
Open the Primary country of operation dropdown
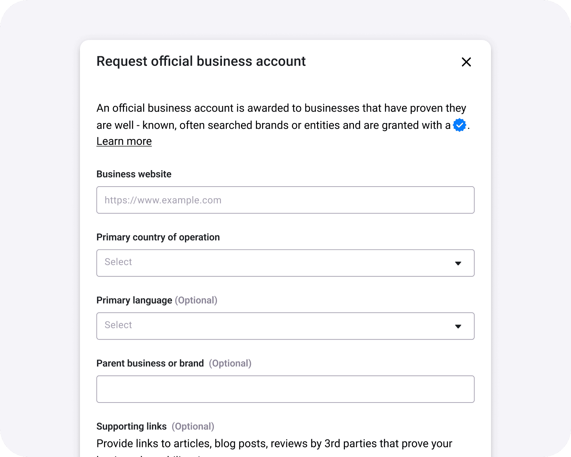(x=285, y=263)
